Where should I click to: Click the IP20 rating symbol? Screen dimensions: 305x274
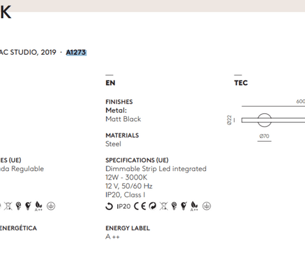pos(124,206)
